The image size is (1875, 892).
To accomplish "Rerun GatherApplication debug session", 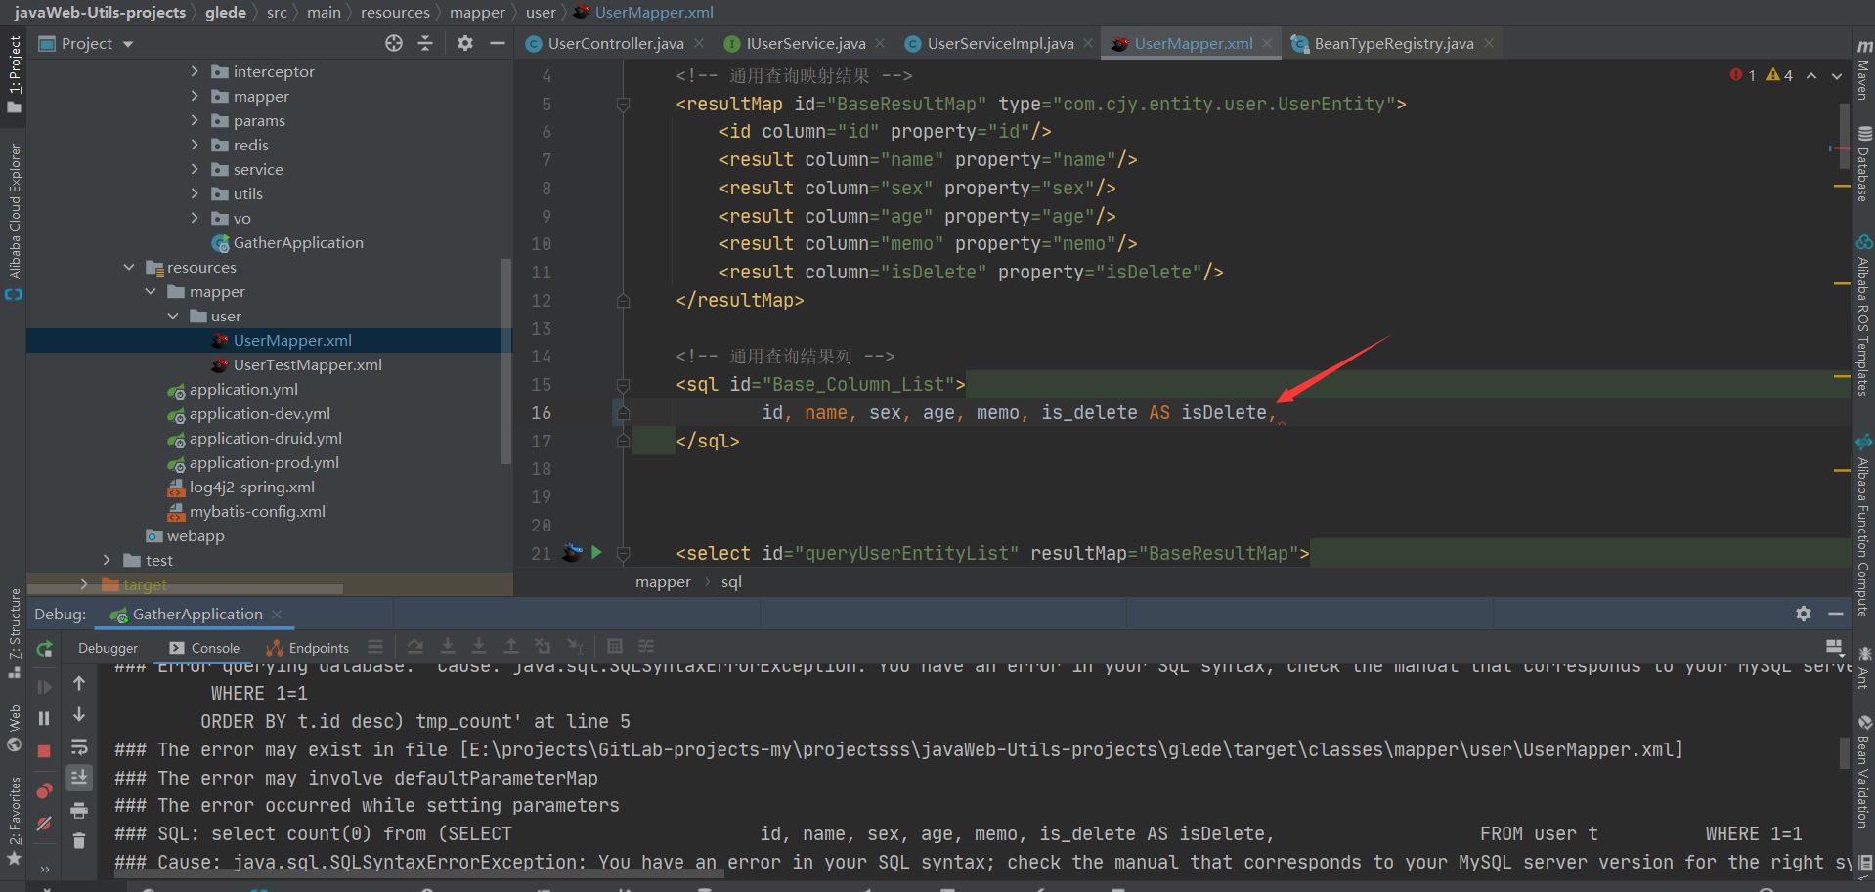I will tap(45, 649).
